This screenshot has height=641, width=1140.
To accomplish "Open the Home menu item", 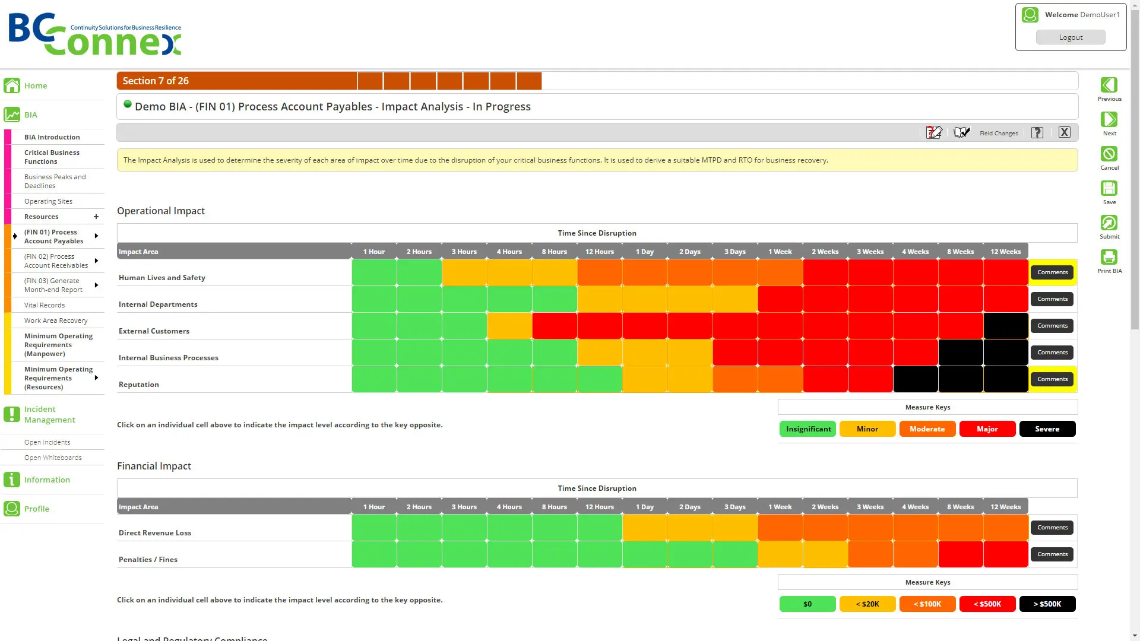I will [x=36, y=85].
